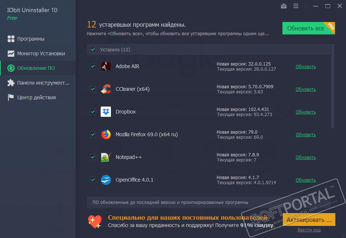
Task: Click the Новая версия: 7.8.9 text
Action: point(238,155)
